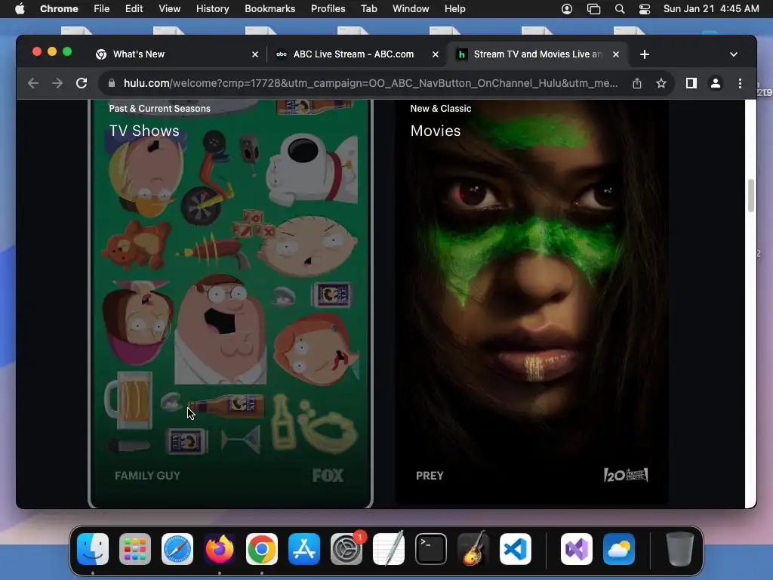Click the FOX network logo
Screen dimensions: 773x580
[x=328, y=476]
